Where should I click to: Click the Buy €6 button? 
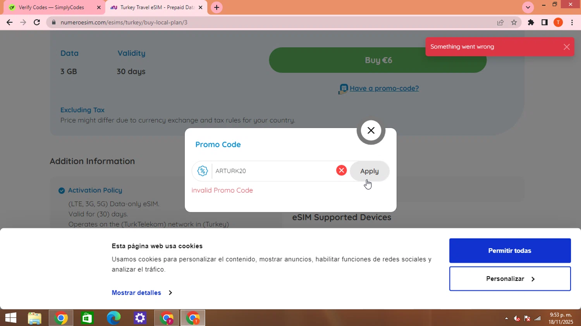click(378, 60)
